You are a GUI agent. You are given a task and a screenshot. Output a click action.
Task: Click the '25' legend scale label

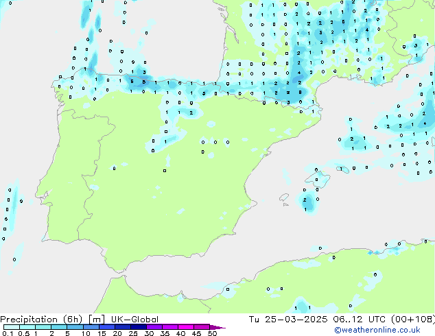pos(133,333)
